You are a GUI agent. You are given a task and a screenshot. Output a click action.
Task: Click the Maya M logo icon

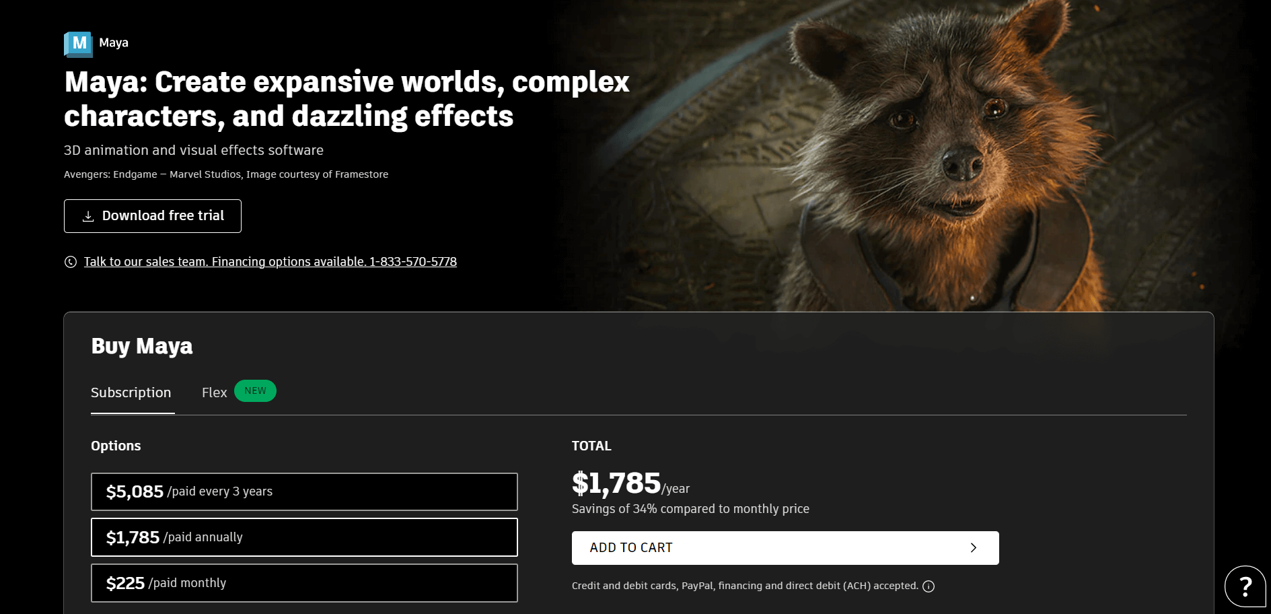(78, 44)
